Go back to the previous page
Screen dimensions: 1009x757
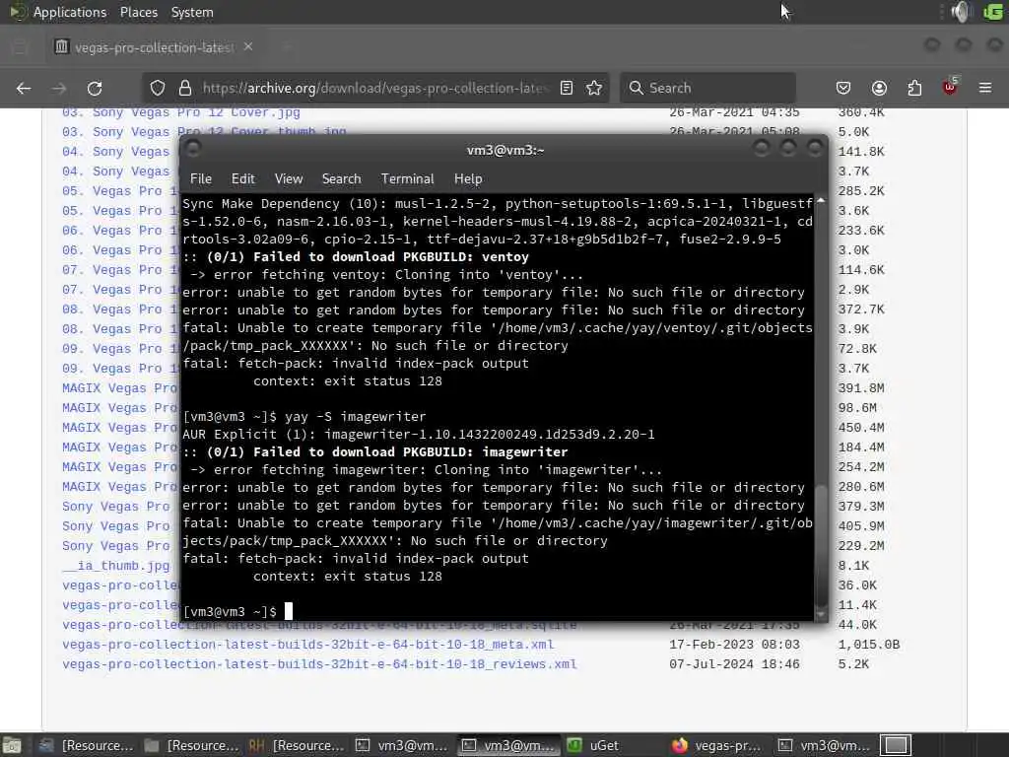[x=24, y=88]
